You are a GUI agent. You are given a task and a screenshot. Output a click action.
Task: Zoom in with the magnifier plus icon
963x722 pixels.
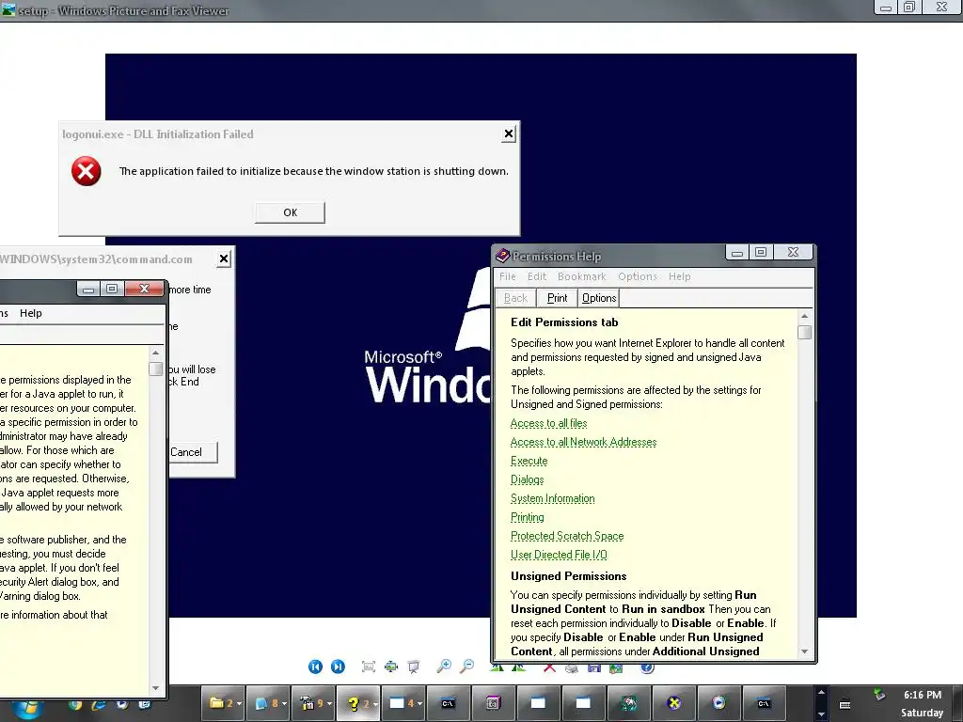tap(444, 666)
